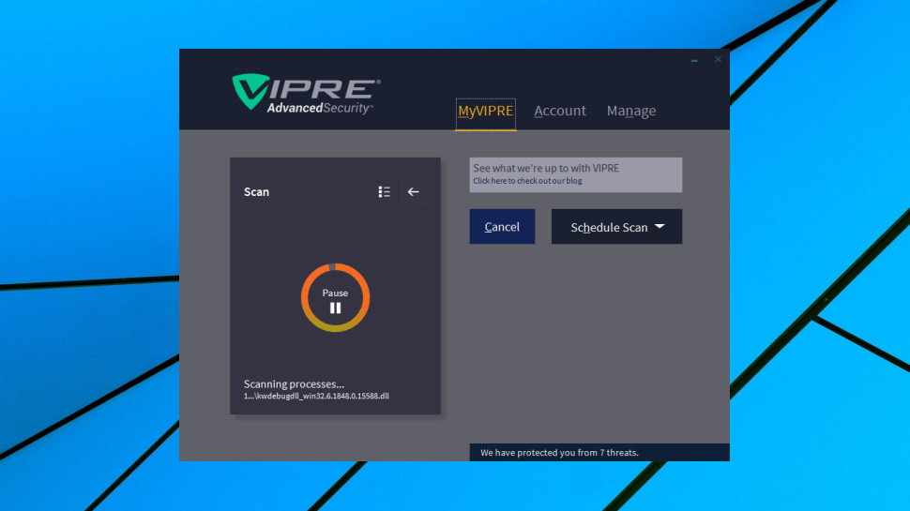The height and width of the screenshot is (511, 910).
Task: Expand the Schedule Scan dropdown
Action: pos(616,227)
